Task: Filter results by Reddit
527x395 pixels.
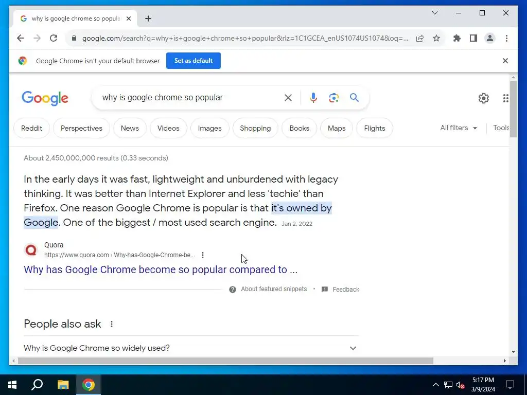Action: 31,128
